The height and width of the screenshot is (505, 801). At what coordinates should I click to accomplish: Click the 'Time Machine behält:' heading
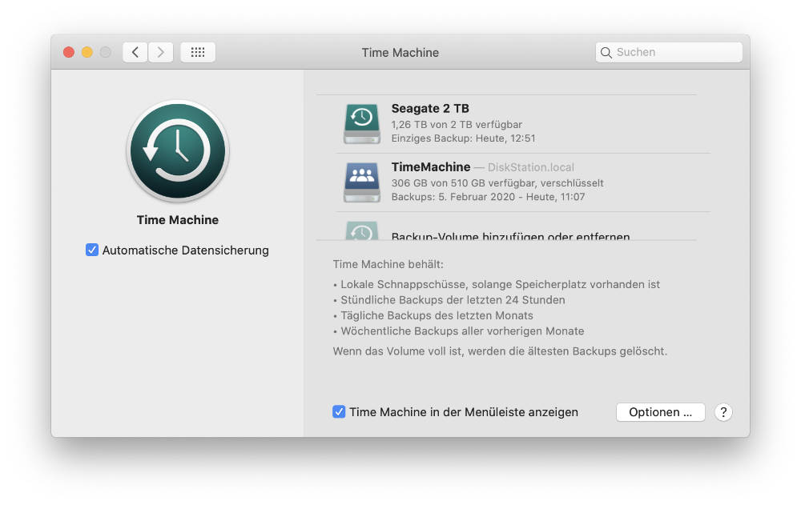coord(388,264)
